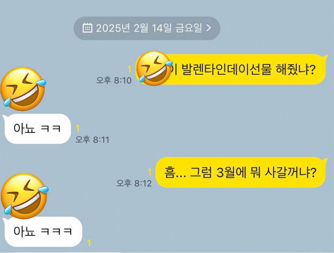Click 금요일 in the date pill
Viewport: 334px width, 253px height.
pyautogui.click(x=188, y=28)
